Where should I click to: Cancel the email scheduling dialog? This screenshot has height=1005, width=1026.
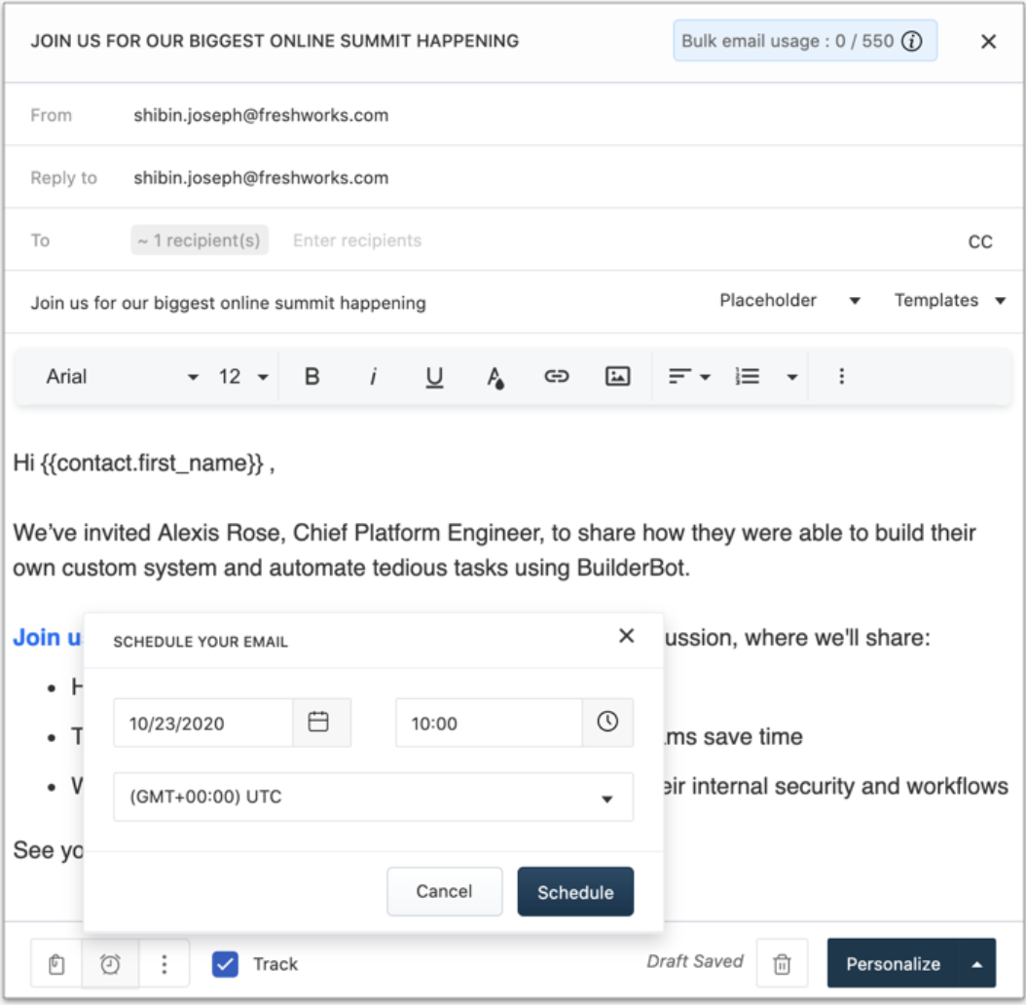pos(444,892)
